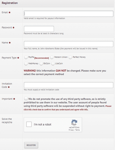Click the reCAPTCHA logo icon

[x=74, y=122]
